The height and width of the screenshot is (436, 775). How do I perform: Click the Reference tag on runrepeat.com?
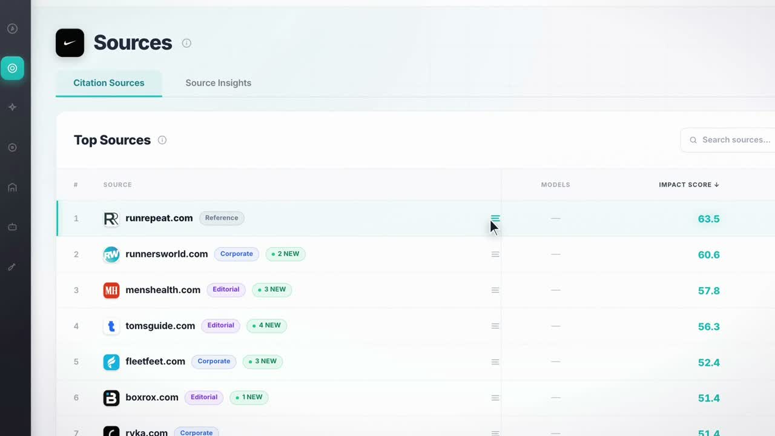click(222, 218)
